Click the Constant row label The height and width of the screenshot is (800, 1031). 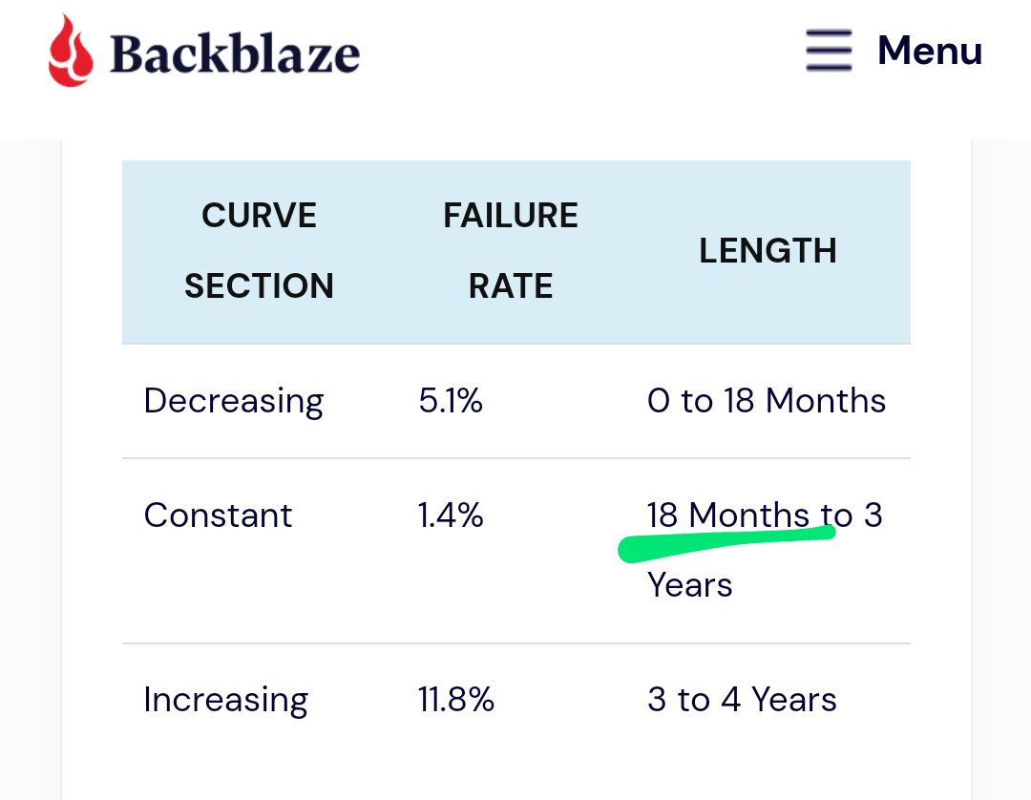point(218,515)
